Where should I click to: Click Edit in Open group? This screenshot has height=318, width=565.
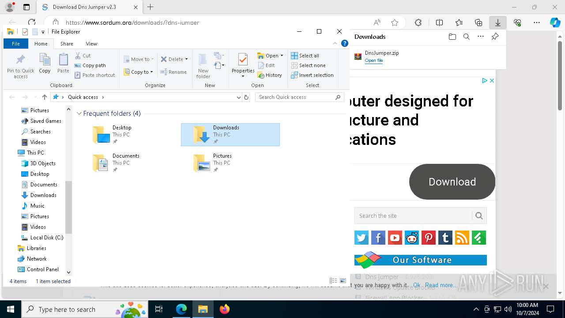tap(266, 65)
